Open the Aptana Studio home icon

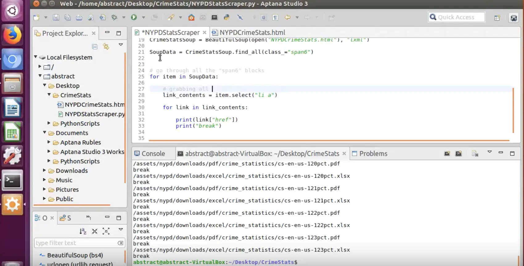(191, 18)
